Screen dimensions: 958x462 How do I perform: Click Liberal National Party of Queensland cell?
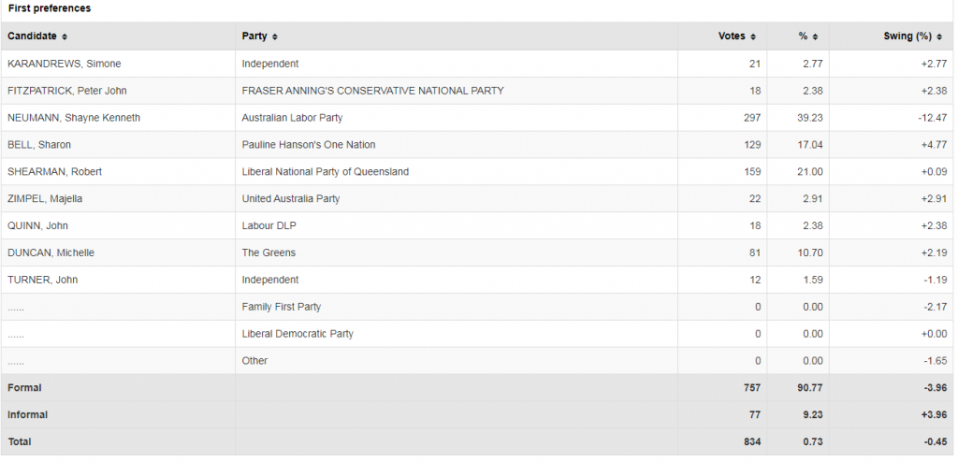pyautogui.click(x=325, y=172)
